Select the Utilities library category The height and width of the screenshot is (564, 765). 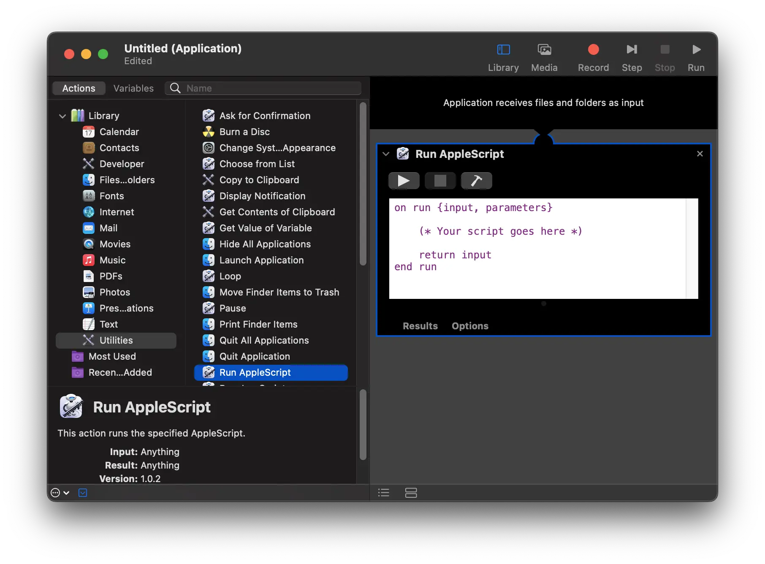pos(116,340)
